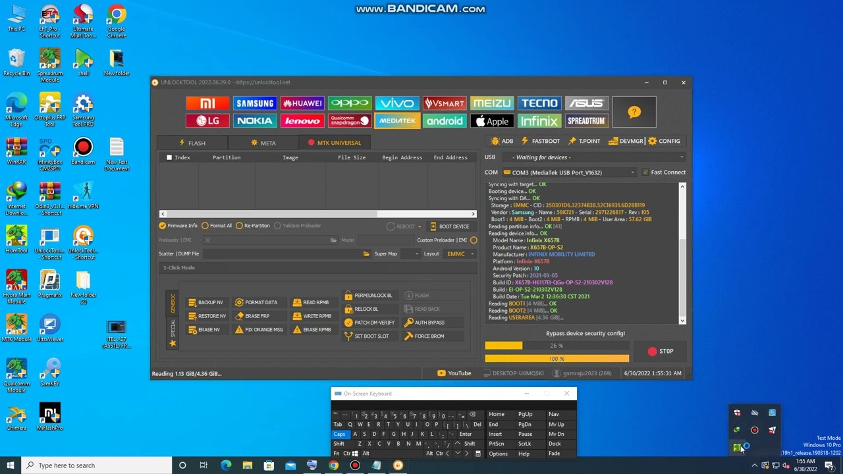843x474 pixels.
Task: Choose the Vivo brand icon
Action: click(x=397, y=103)
